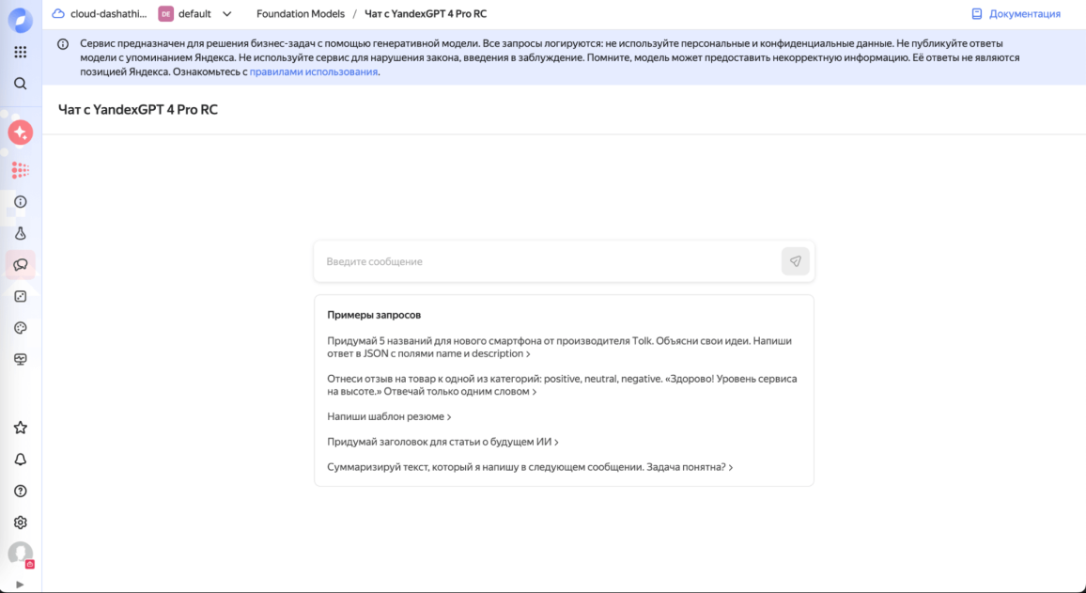
Task: Click the send message paper plane button
Action: coord(795,261)
